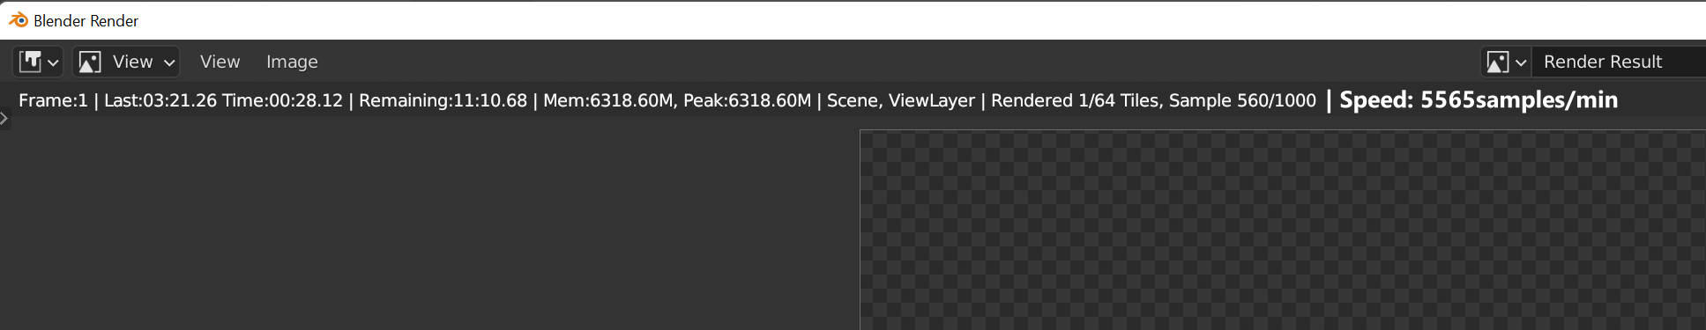Expand the editor type chevron arrow
Screen dimensions: 1706x330
(x=54, y=62)
